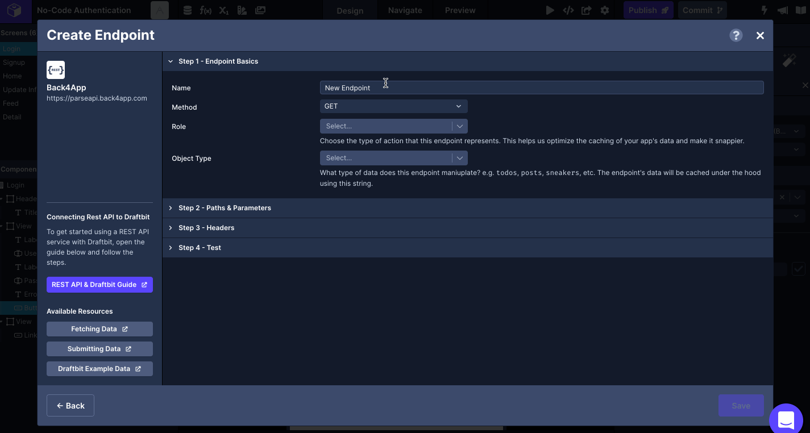Click the REST service logo icon
Screen dimensions: 810x433
pyautogui.click(x=56, y=70)
